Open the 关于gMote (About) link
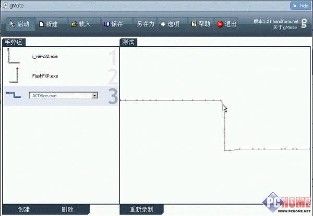The height and width of the screenshot is (216, 313). [285, 28]
